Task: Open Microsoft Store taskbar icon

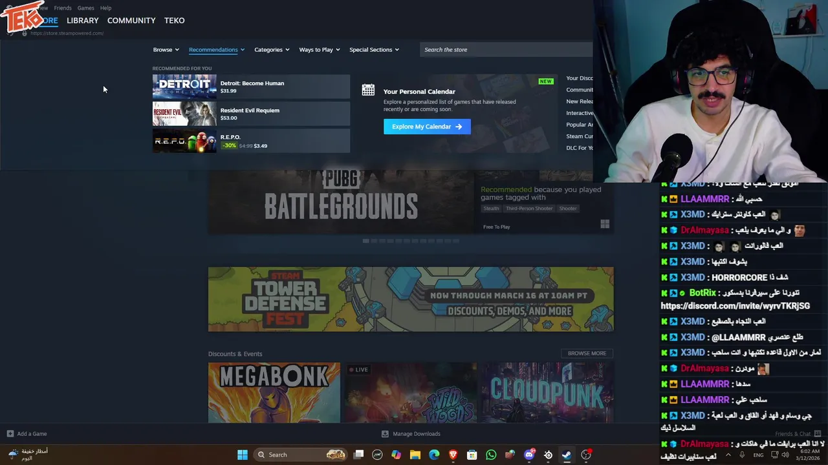Action: click(472, 455)
